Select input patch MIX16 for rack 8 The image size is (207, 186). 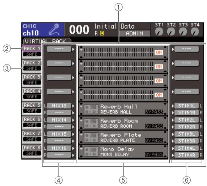pos(59,148)
